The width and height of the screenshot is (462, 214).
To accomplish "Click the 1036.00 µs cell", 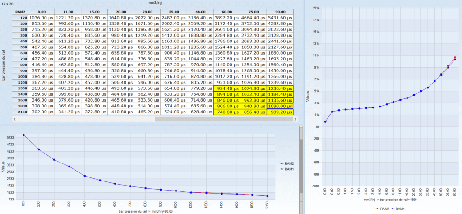I will (41, 17).
